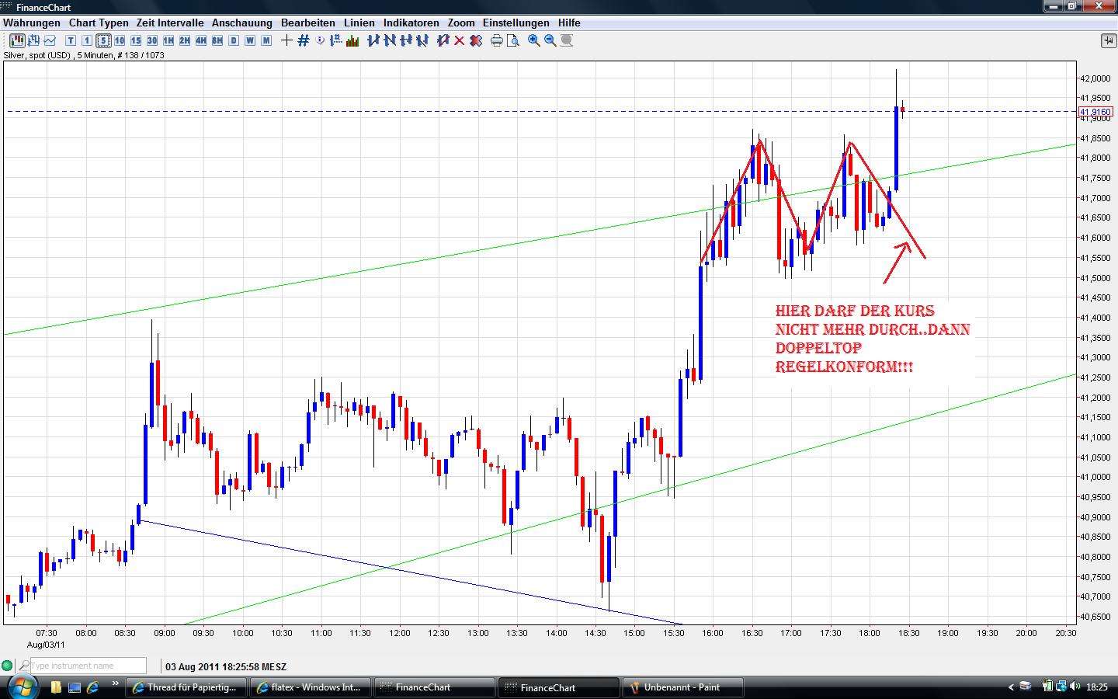The image size is (1118, 699).
Task: Select the 8H interval button
Action: [217, 40]
